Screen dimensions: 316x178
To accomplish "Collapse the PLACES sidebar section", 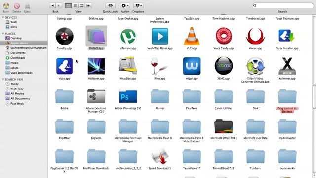I will coord(3,33).
